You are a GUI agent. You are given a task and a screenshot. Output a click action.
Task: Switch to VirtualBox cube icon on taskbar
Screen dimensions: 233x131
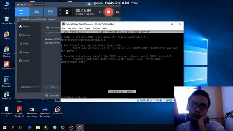point(63,128)
